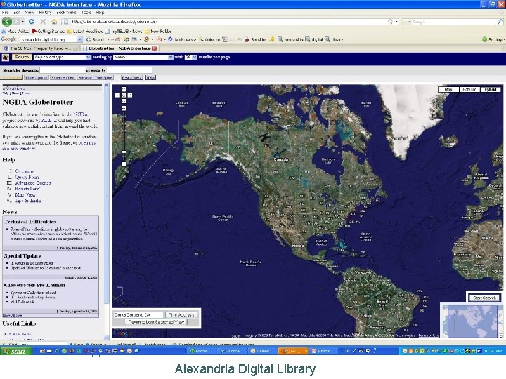Open the Advanced Queries help link

(33, 183)
